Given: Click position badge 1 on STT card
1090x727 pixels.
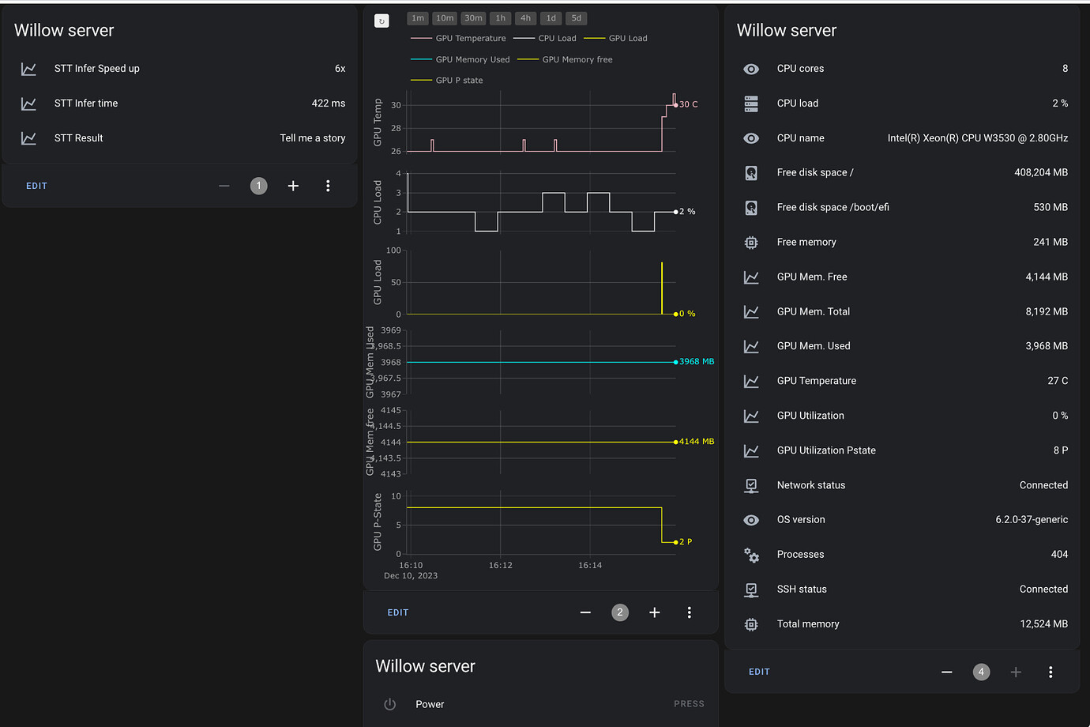Looking at the screenshot, I should [x=259, y=186].
